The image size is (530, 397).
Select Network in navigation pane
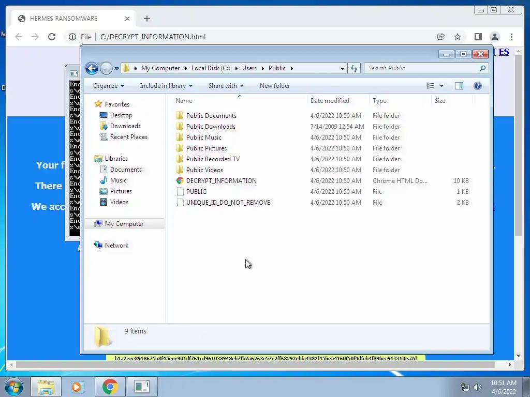point(116,246)
